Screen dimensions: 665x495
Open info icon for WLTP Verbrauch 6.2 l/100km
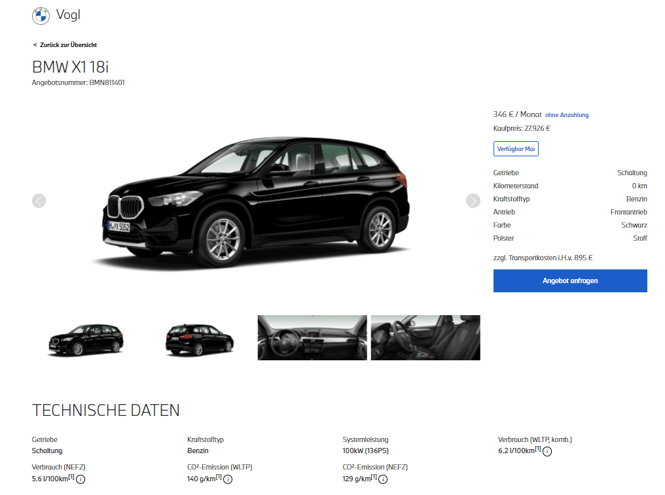(547, 452)
